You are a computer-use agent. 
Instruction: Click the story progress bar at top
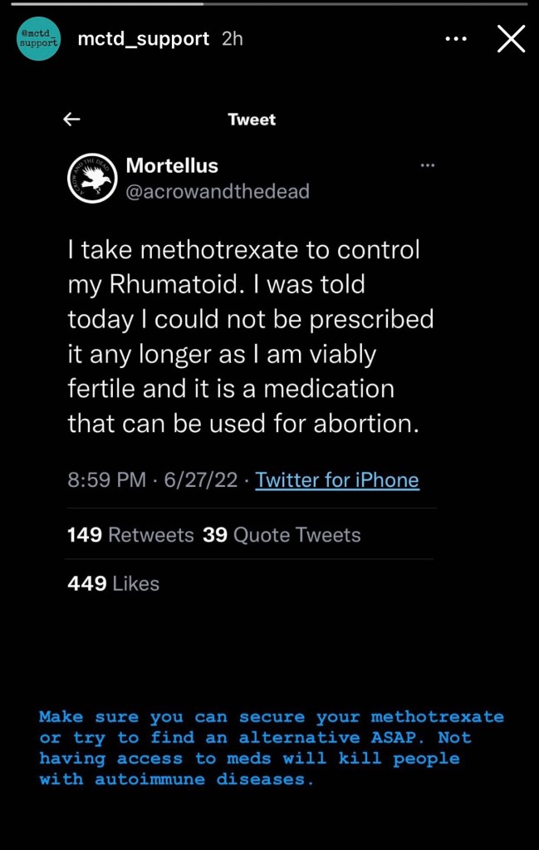[x=269, y=3]
